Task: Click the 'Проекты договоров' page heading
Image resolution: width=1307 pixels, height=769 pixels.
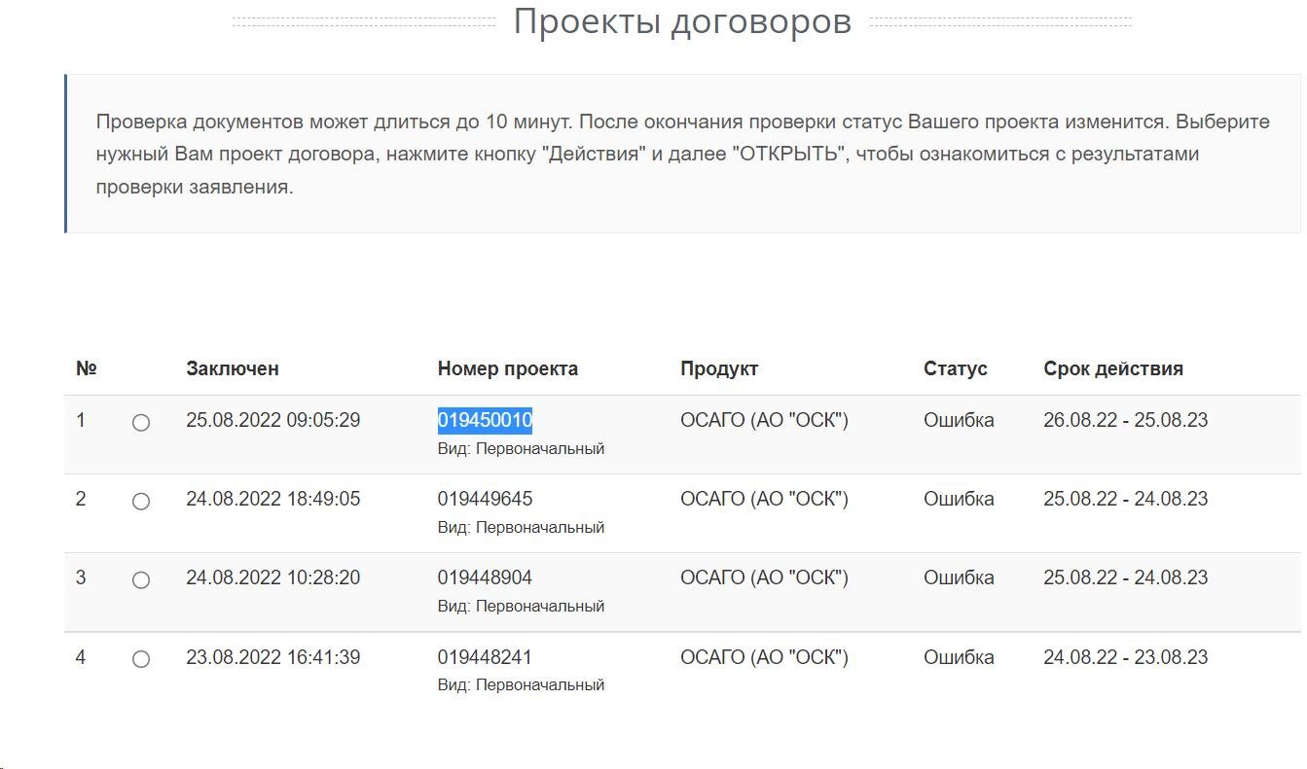Action: [x=682, y=20]
